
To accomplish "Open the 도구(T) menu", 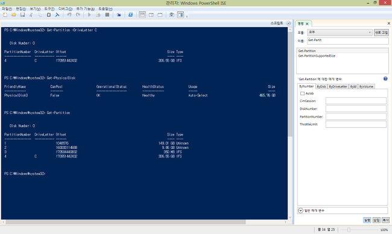I will click(49, 9).
